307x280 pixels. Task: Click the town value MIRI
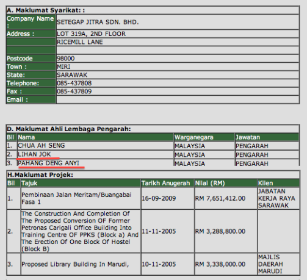(x=63, y=66)
